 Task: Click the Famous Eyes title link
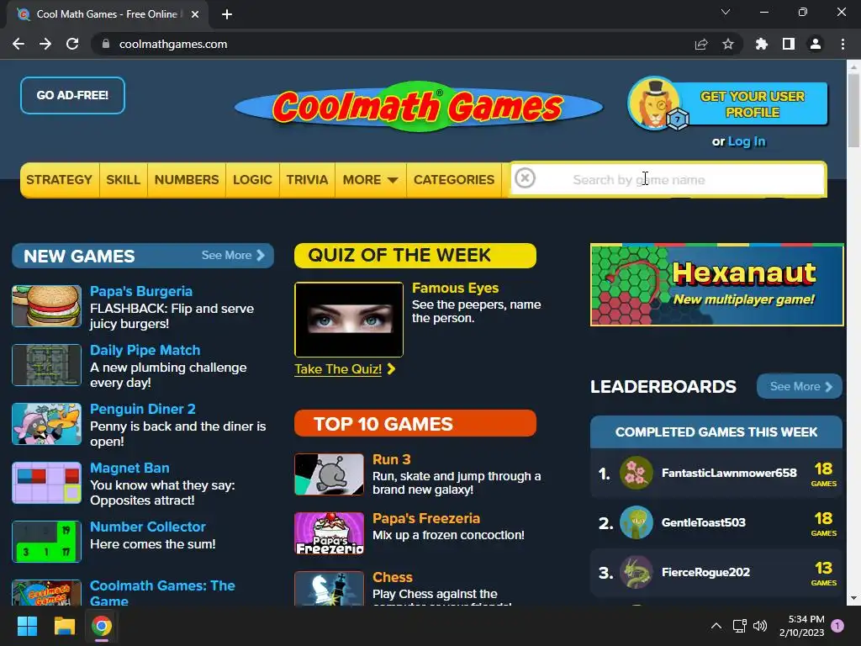(455, 288)
